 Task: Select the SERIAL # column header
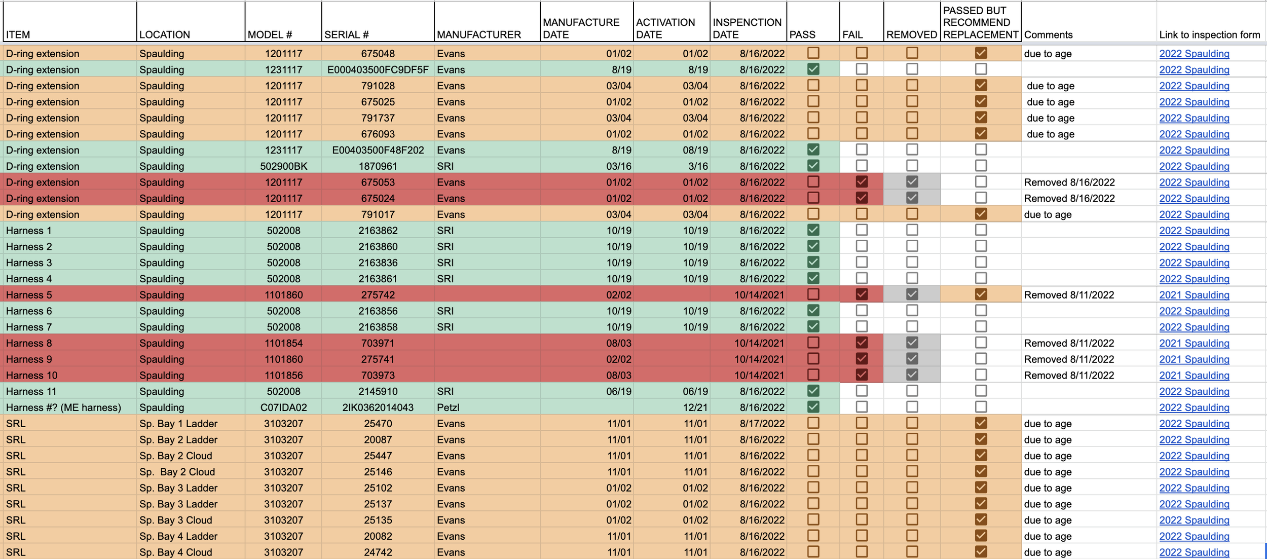point(378,22)
